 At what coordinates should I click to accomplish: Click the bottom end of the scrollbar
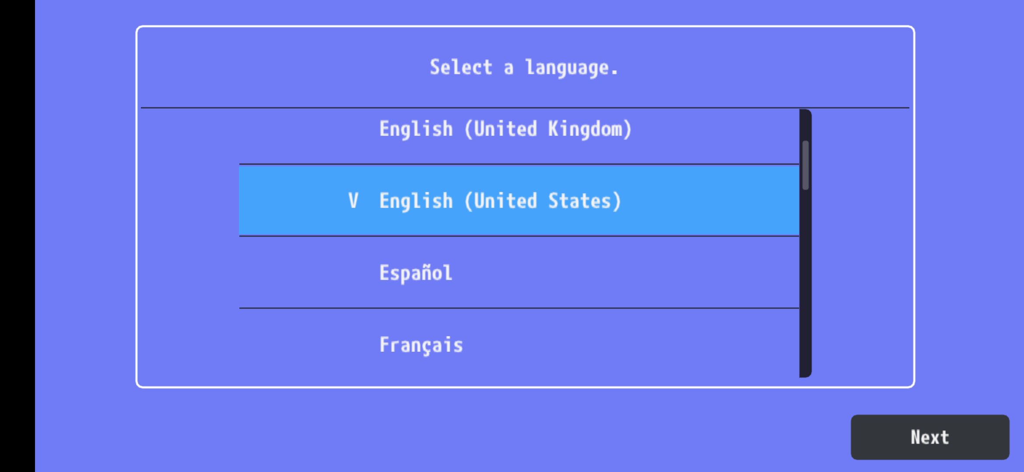805,371
